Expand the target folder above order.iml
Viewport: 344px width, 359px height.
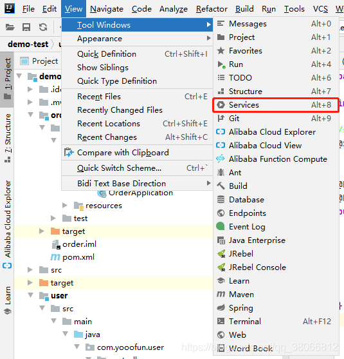[42, 231]
